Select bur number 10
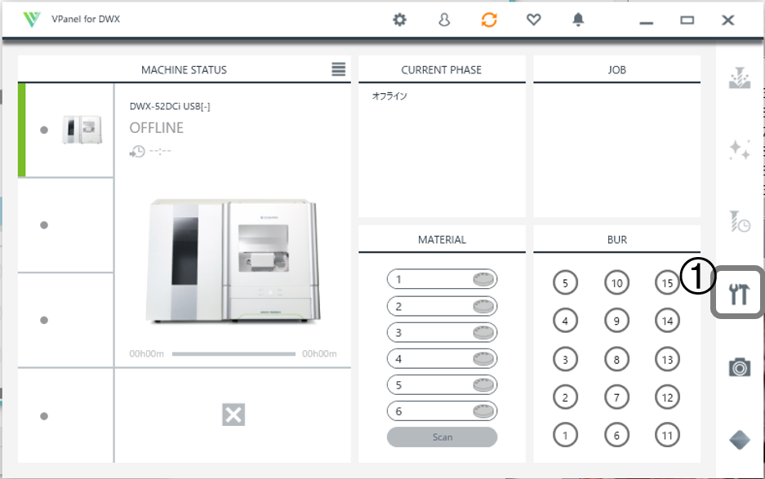 pos(616,283)
